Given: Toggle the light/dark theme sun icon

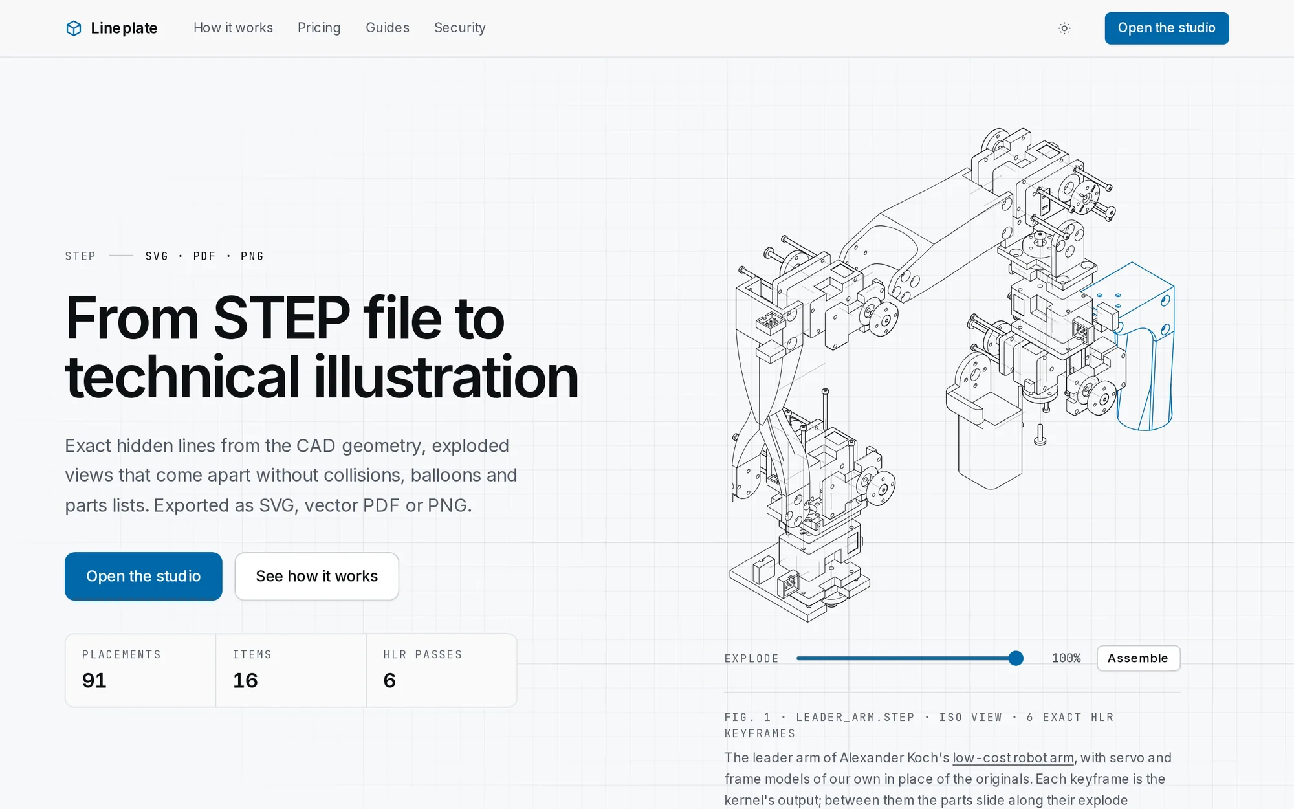Looking at the screenshot, I should click(1064, 28).
